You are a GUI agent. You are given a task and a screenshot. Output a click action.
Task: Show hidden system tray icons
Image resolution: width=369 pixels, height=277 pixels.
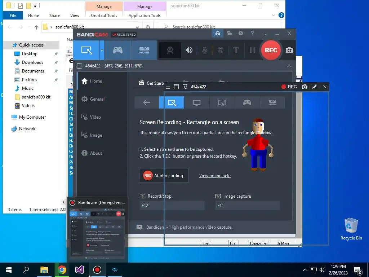click(305, 270)
